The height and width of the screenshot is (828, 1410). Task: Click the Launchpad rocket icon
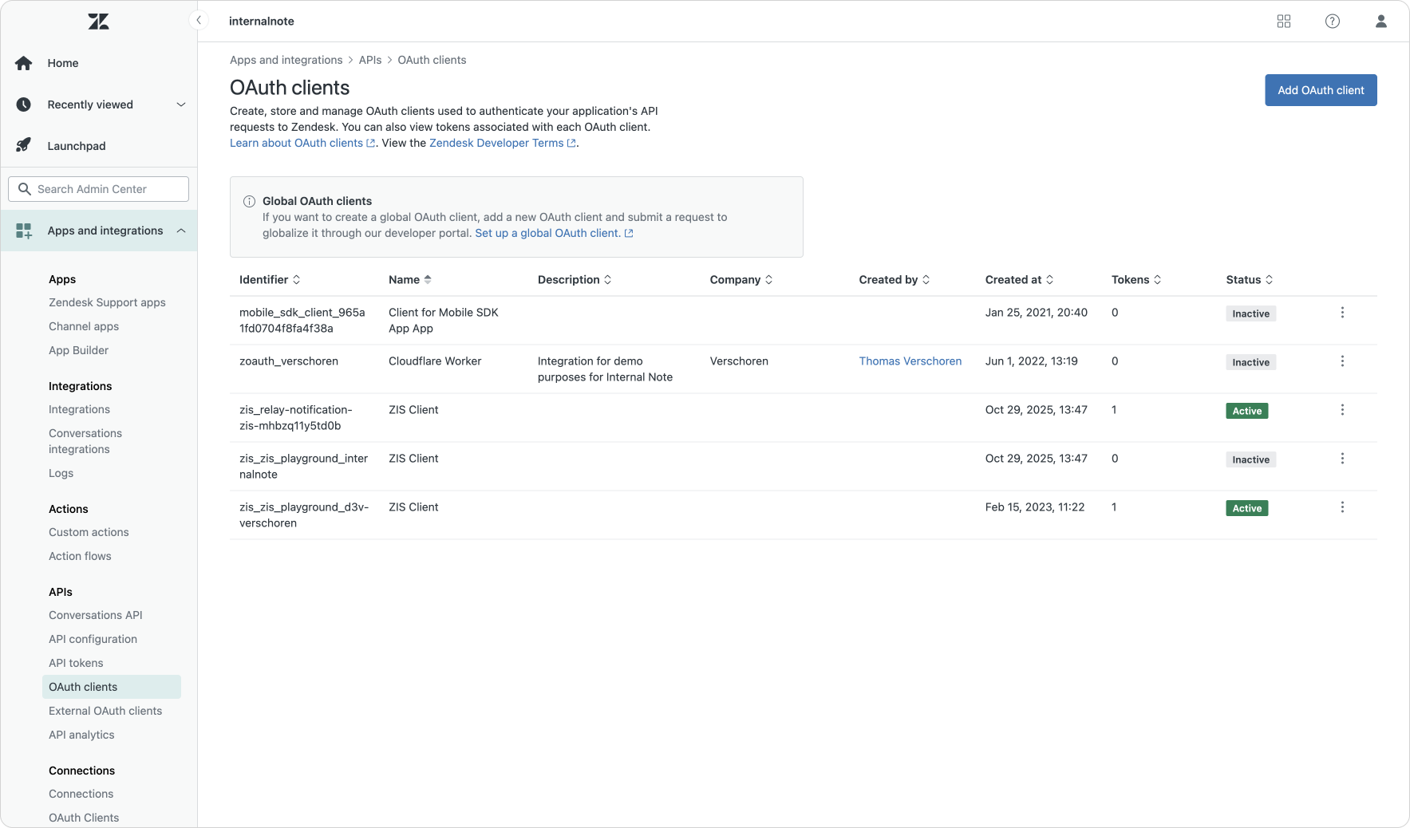click(x=24, y=145)
